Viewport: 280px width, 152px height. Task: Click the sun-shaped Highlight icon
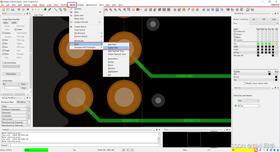[x=193, y=9]
